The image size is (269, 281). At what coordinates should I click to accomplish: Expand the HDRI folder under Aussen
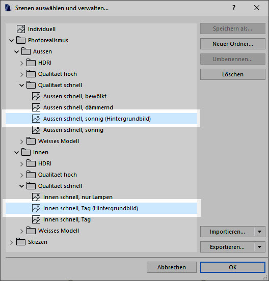click(x=22, y=63)
